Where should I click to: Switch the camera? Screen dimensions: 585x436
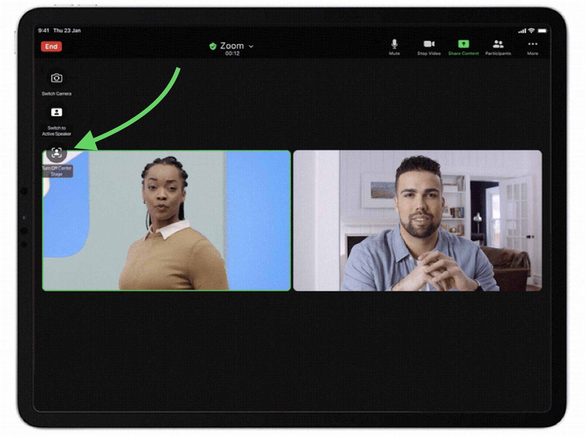56,78
